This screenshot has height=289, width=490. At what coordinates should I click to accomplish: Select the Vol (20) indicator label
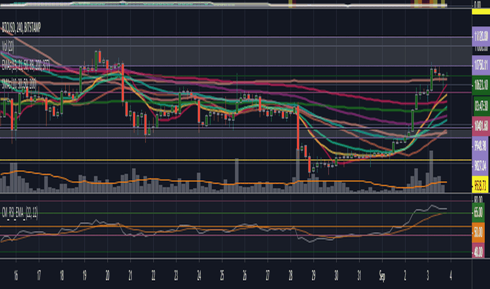coord(8,47)
